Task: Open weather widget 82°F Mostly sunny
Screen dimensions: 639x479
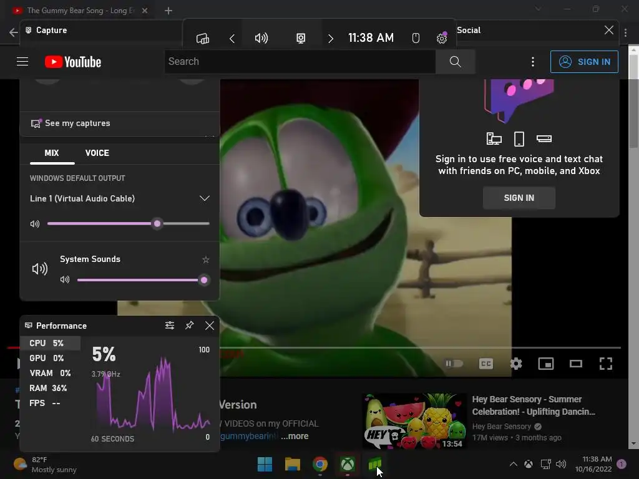Action: point(45,464)
